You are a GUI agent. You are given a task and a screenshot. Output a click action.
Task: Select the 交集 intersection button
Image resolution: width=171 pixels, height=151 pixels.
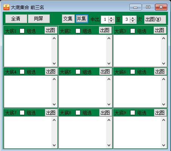pos(68,19)
